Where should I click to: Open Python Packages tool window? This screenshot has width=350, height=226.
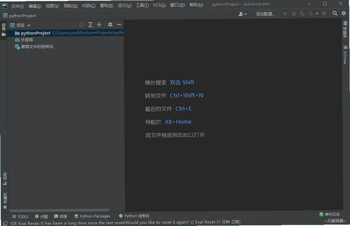[x=92, y=216]
